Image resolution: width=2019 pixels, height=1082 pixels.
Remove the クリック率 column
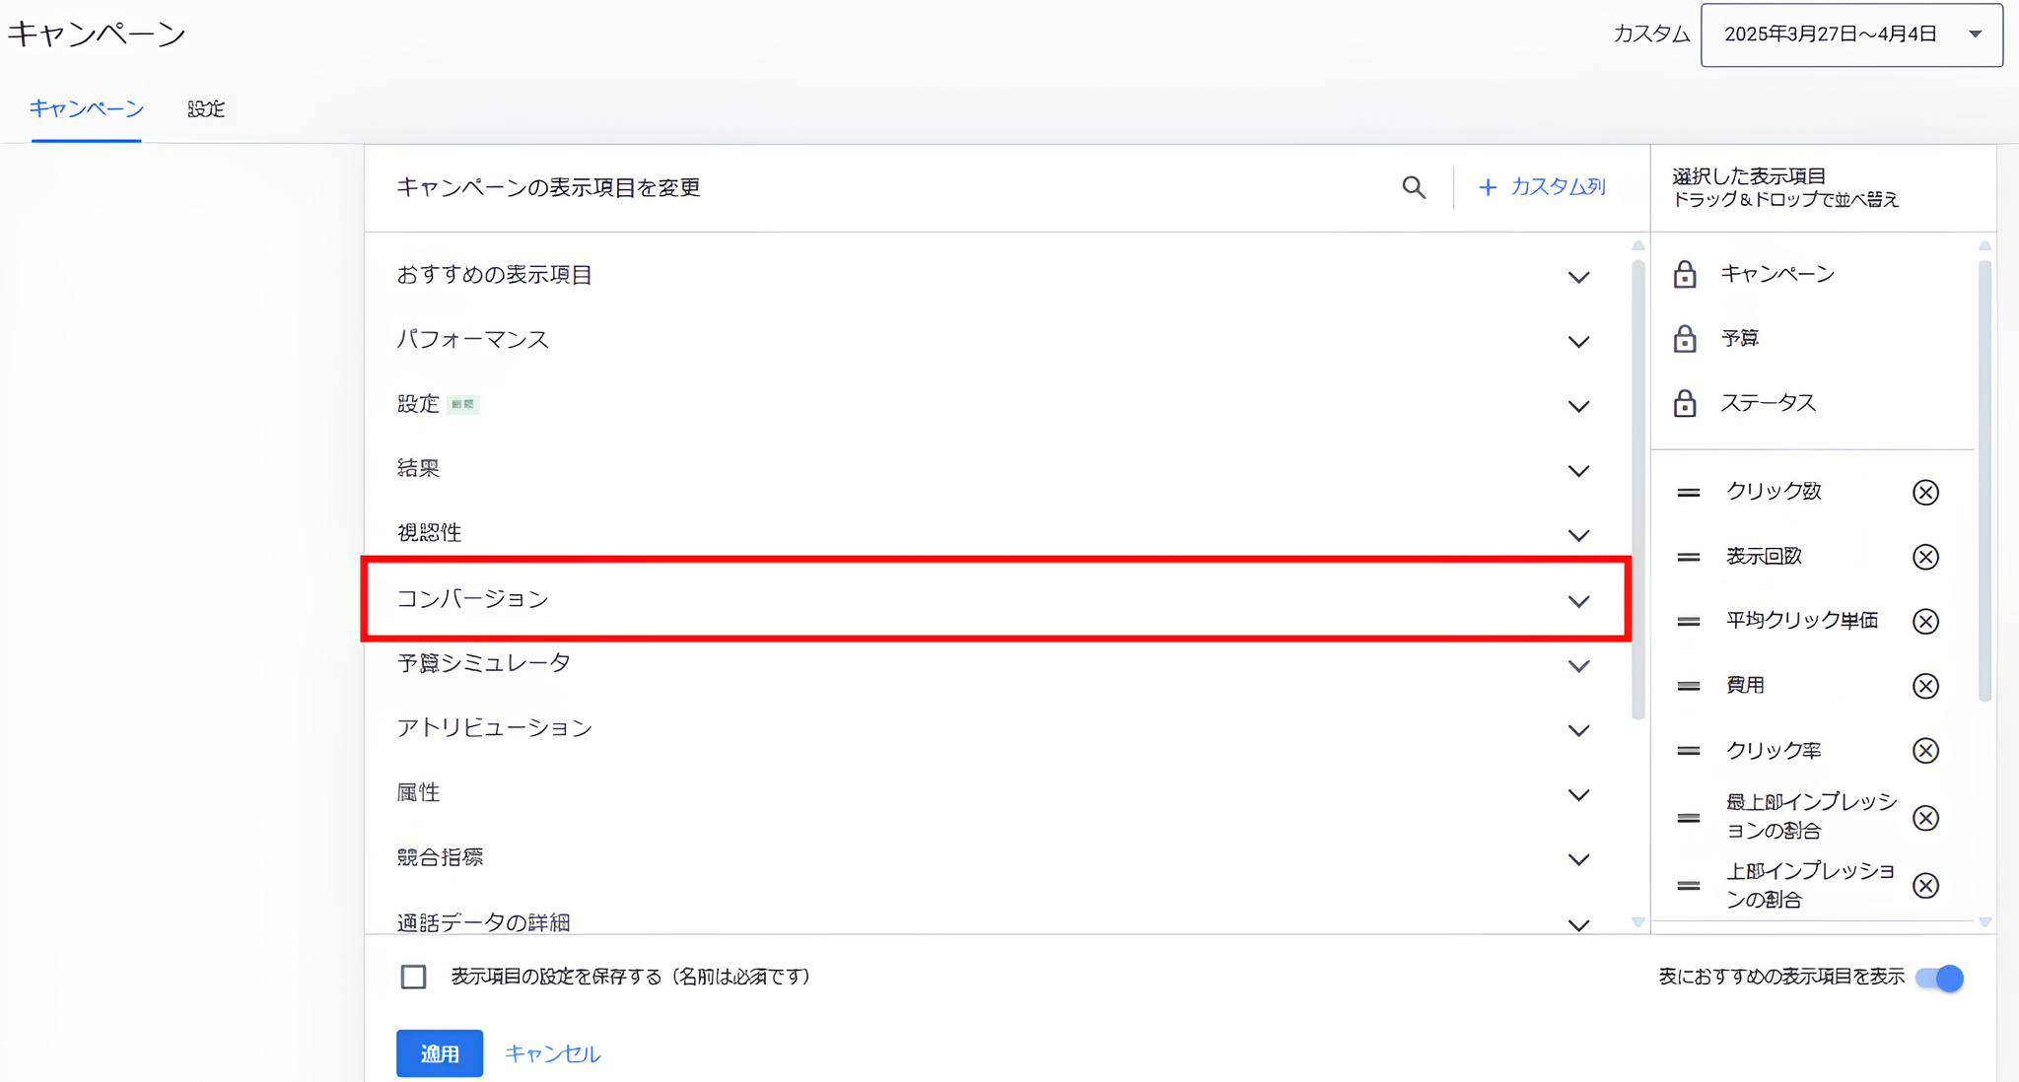(1925, 750)
